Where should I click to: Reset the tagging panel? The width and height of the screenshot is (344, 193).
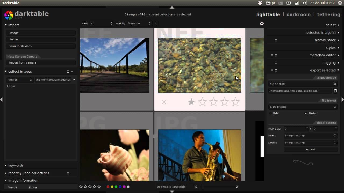(276, 63)
